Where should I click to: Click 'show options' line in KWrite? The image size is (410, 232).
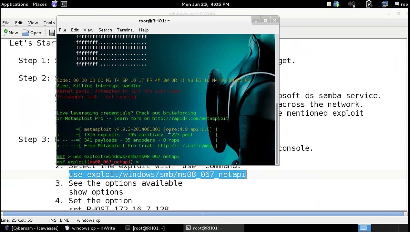click(96, 192)
